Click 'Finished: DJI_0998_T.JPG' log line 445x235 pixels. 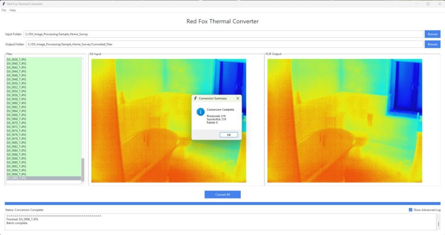22,219
